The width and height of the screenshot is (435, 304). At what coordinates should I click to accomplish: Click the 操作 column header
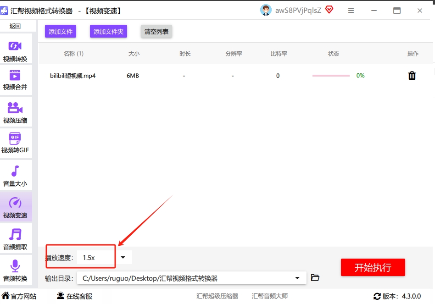click(413, 54)
